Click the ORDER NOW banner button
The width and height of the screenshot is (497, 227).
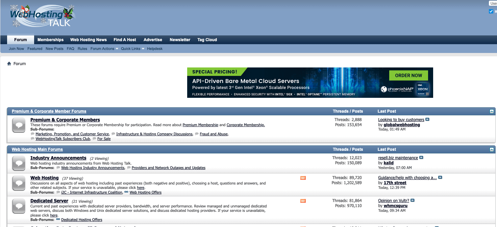pyautogui.click(x=408, y=75)
